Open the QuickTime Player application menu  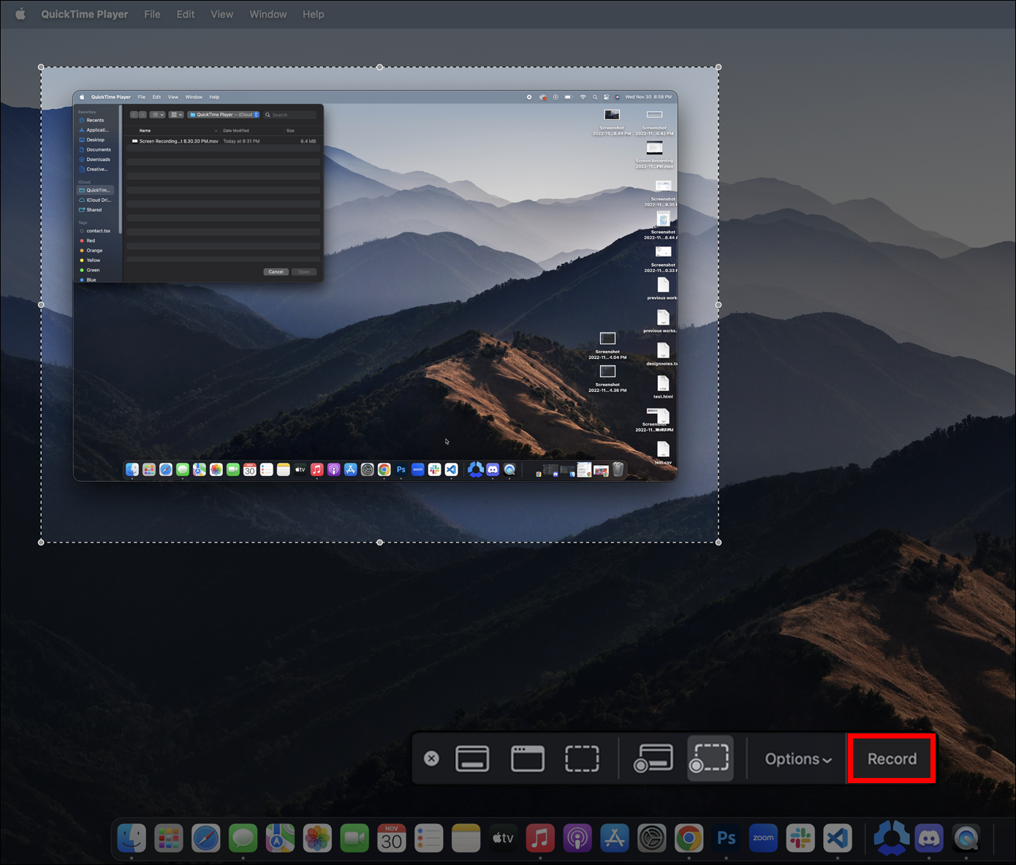click(x=84, y=14)
